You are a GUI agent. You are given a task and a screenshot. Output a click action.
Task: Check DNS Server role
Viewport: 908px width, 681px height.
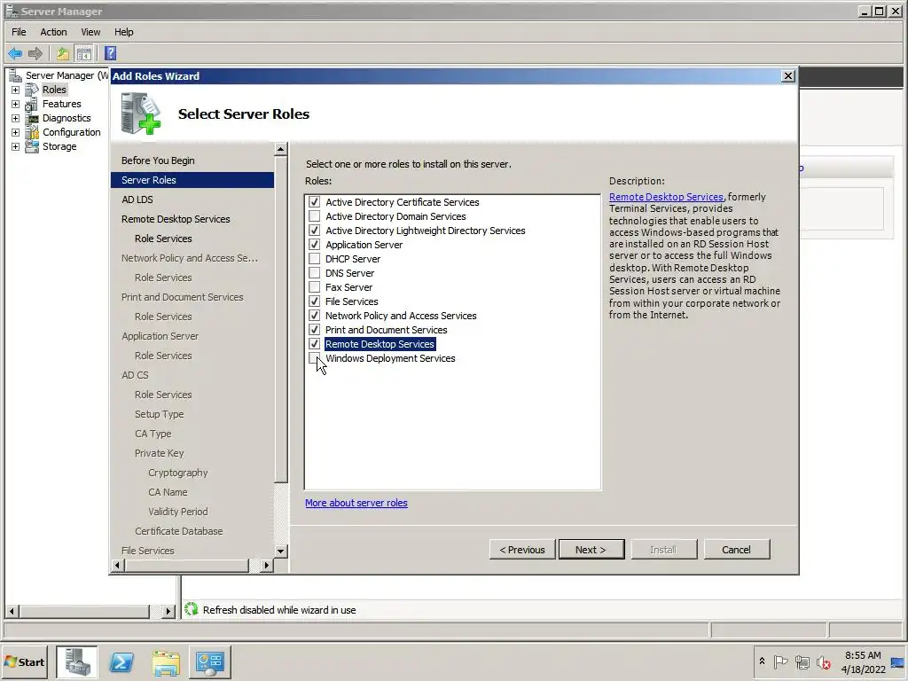(315, 273)
